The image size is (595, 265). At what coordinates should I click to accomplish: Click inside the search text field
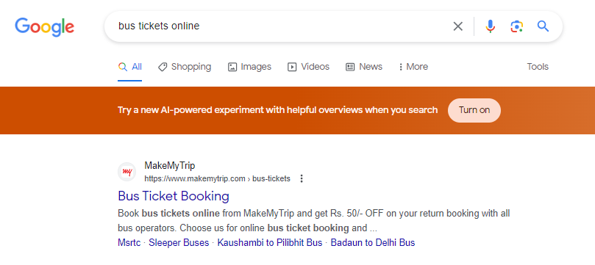281,26
